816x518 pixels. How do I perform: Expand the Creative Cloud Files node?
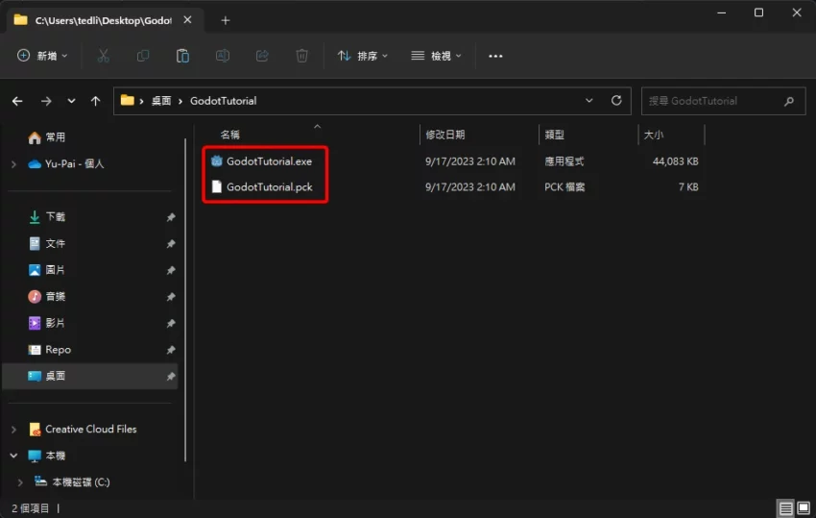[13, 430]
